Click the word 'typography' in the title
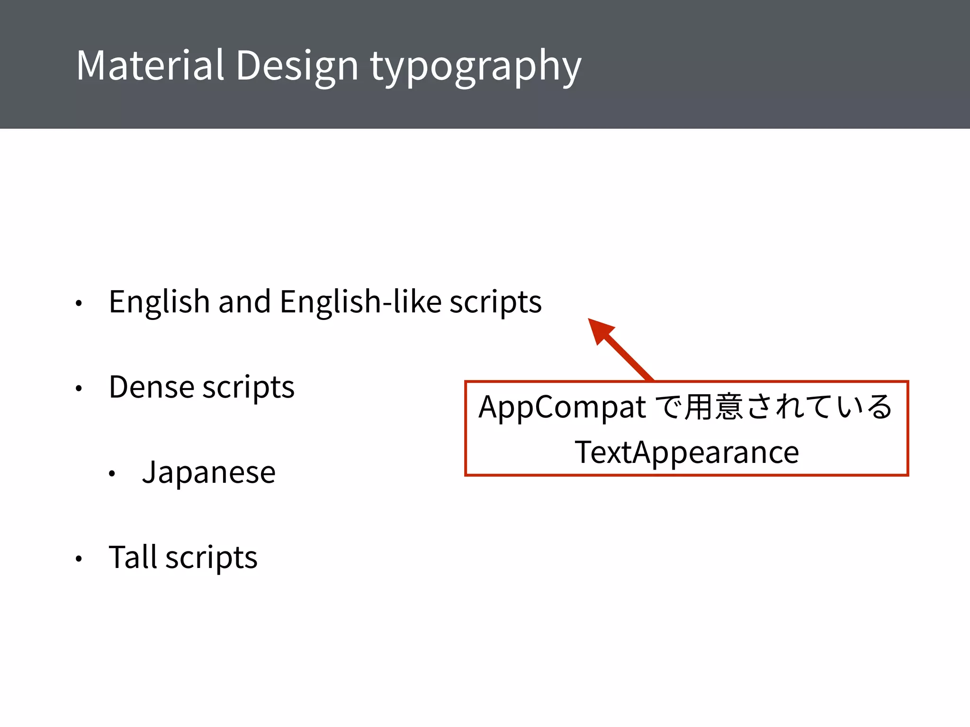970x727 pixels. 475,66
